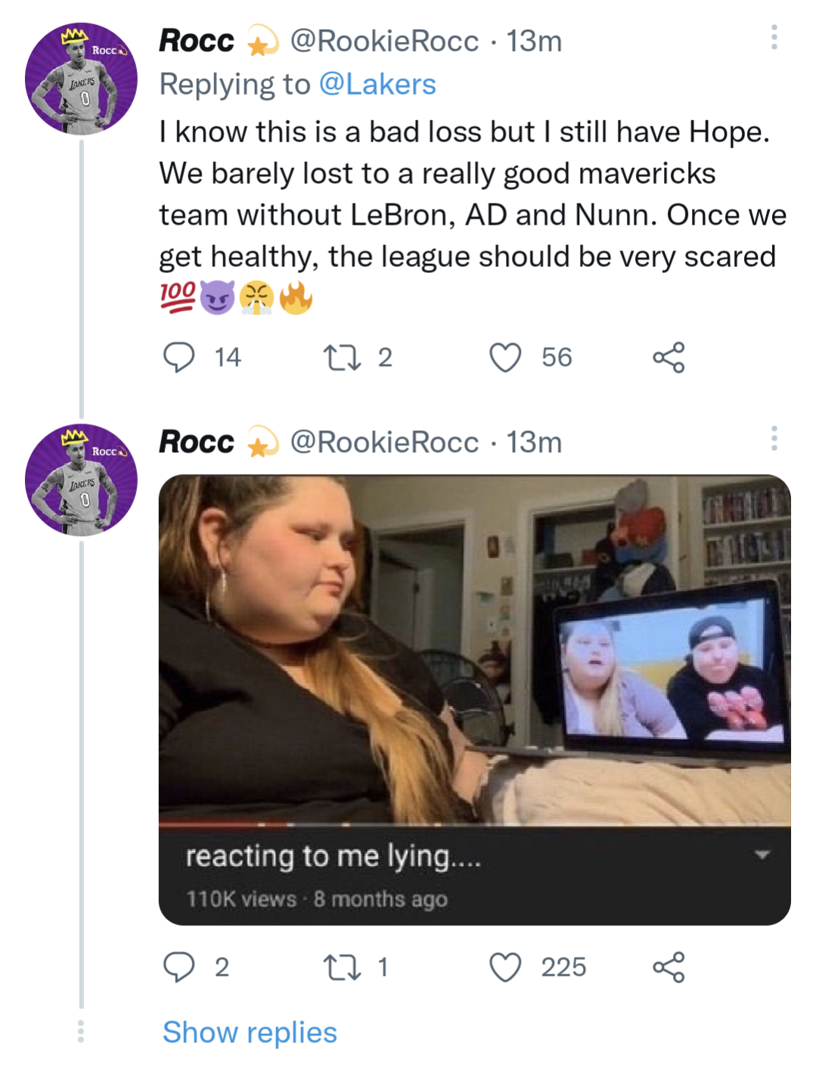Open the attached 'reacting to me lying' image
The height and width of the screenshot is (1077, 816).
tap(474, 650)
